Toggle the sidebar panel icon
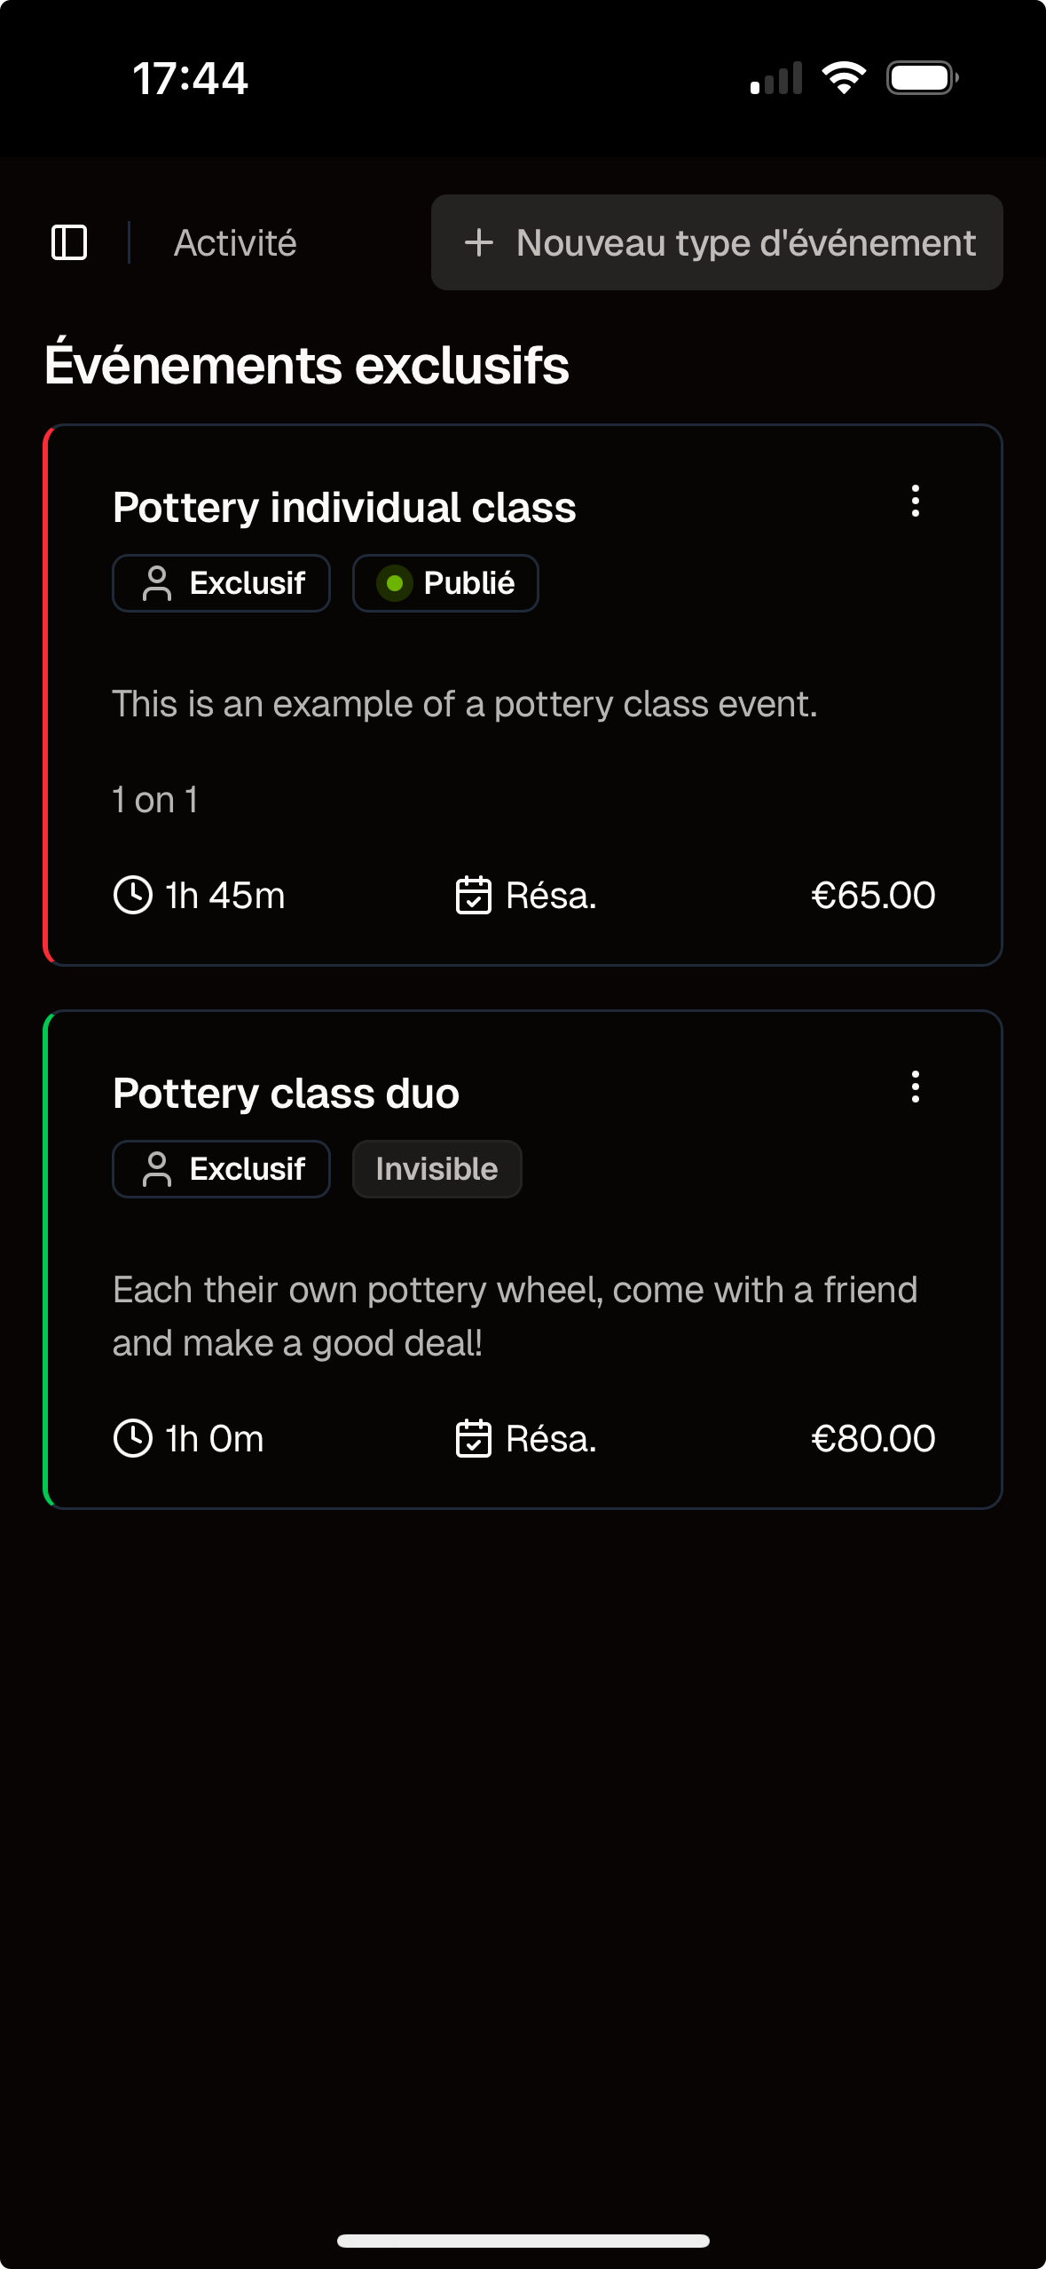This screenshot has width=1046, height=2269. (69, 242)
